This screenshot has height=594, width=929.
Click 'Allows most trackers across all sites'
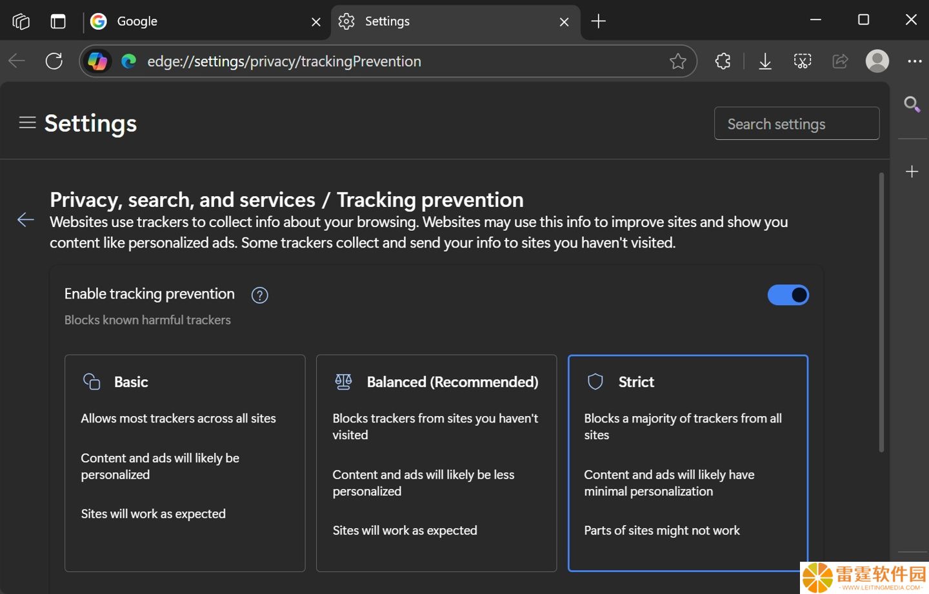click(x=179, y=419)
